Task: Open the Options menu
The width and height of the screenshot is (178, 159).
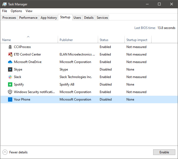Action: 16,11
